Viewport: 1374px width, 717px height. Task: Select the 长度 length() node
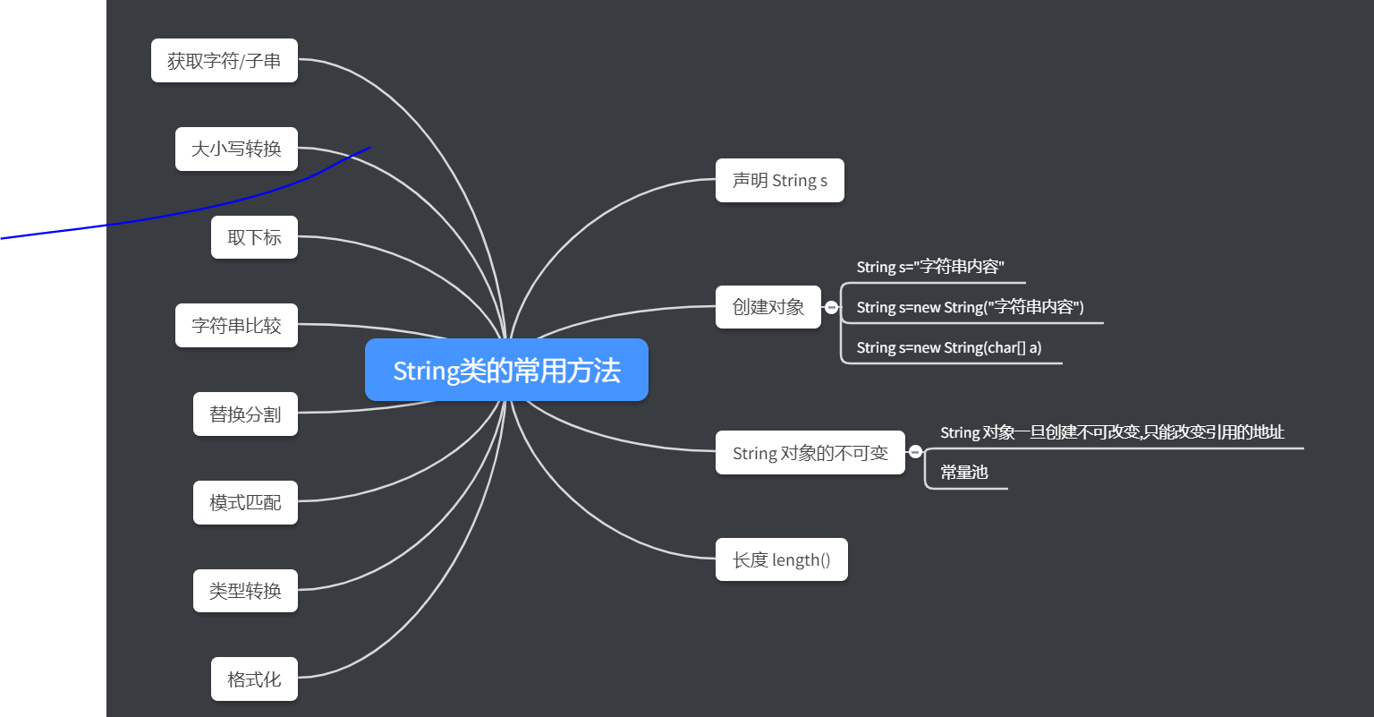point(781,559)
